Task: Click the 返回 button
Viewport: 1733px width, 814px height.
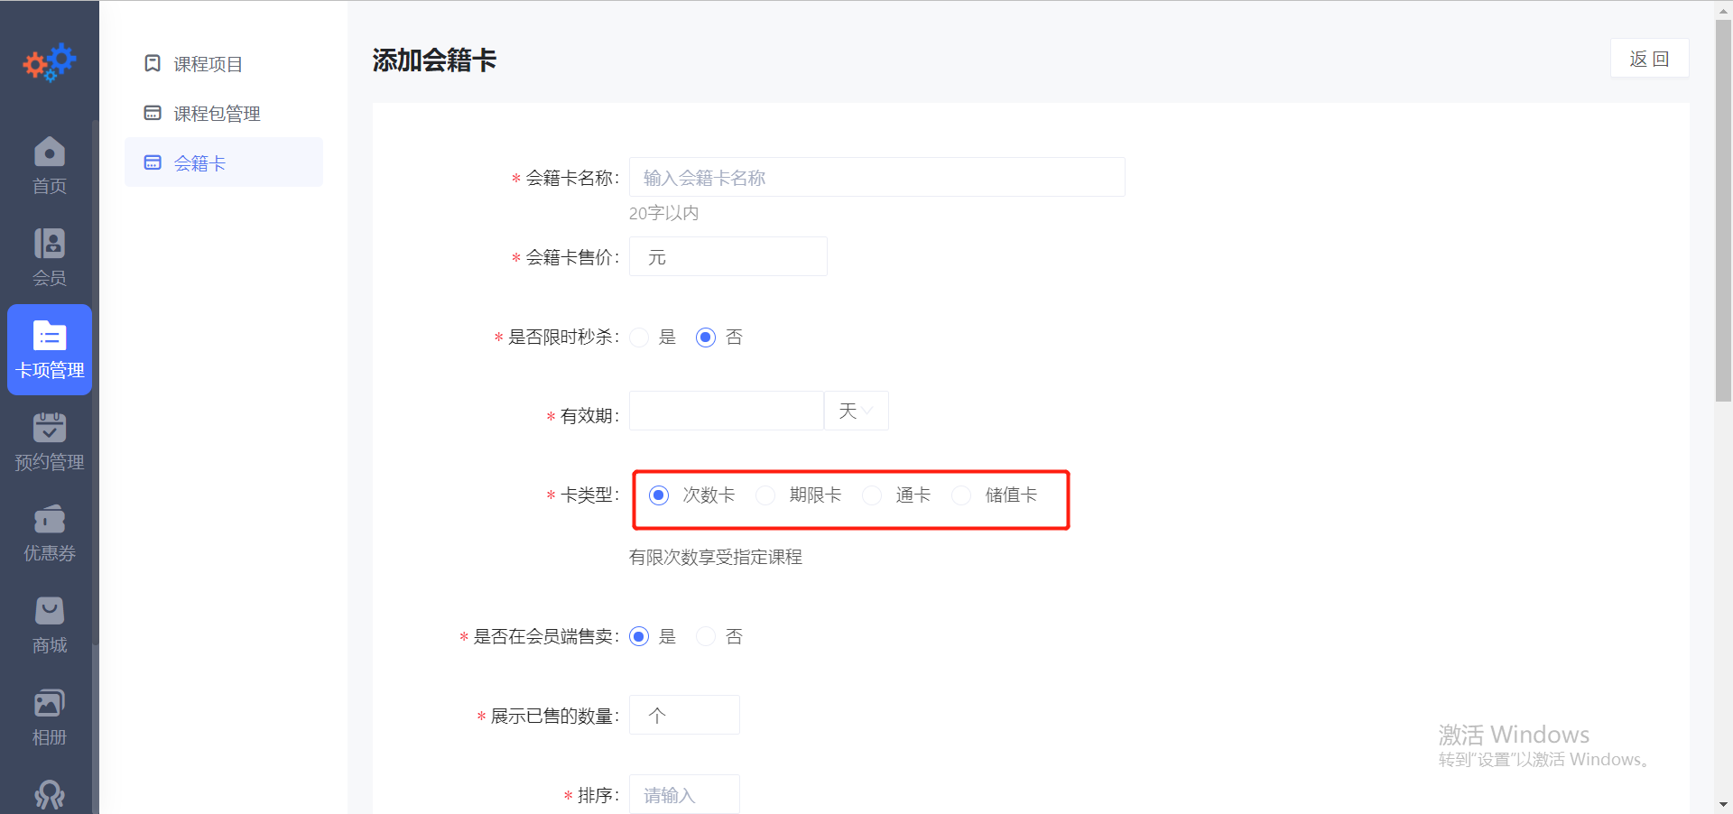Action: coord(1649,59)
